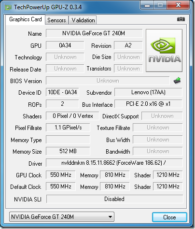Click the Bandwidth Unknown field
This screenshot has height=229, width=195.
pyautogui.click(x=158, y=151)
